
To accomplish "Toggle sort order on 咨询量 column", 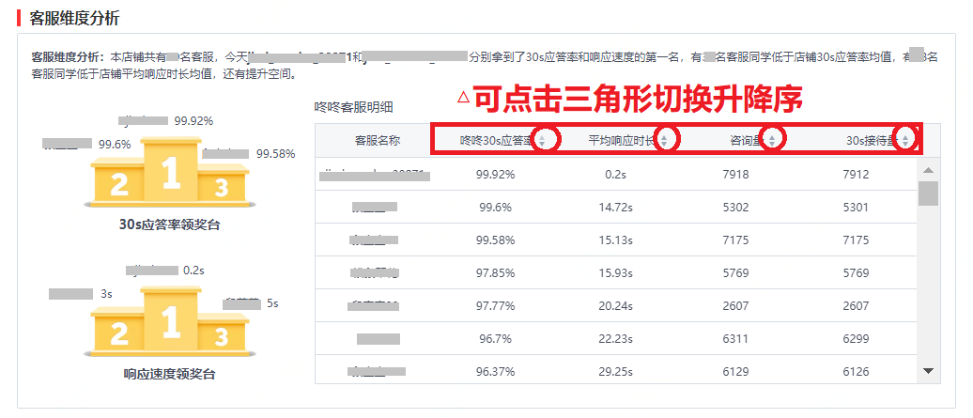I will tap(772, 140).
